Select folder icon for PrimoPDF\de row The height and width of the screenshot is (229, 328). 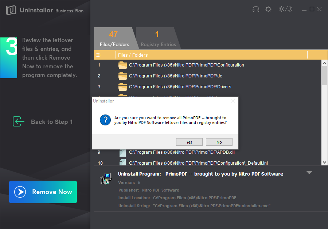pos(122,76)
